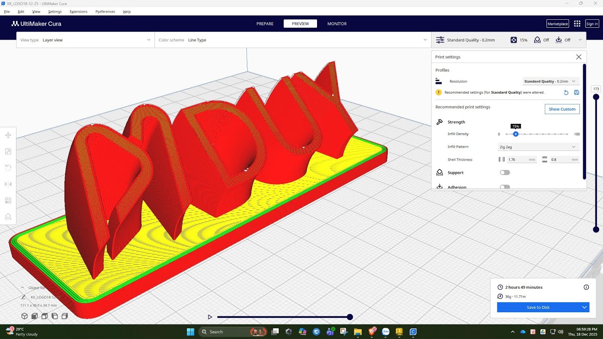The image size is (603, 339).
Task: Show print time details info icon
Action: (x=586, y=287)
